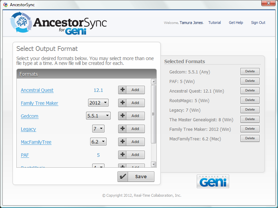
Task: Open the Gedcom format link
Action: click(29, 116)
